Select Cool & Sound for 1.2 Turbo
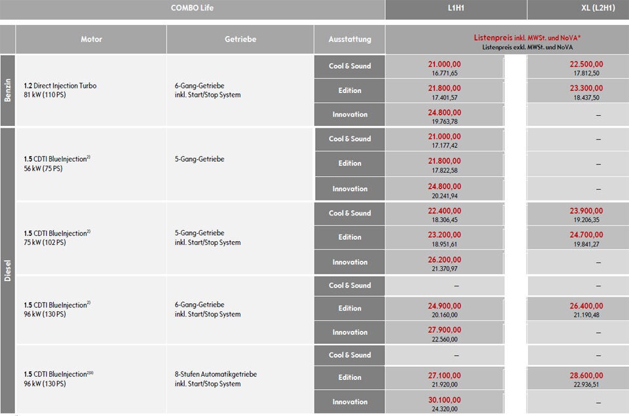Screen dimensions: 629x416 [x=349, y=66]
